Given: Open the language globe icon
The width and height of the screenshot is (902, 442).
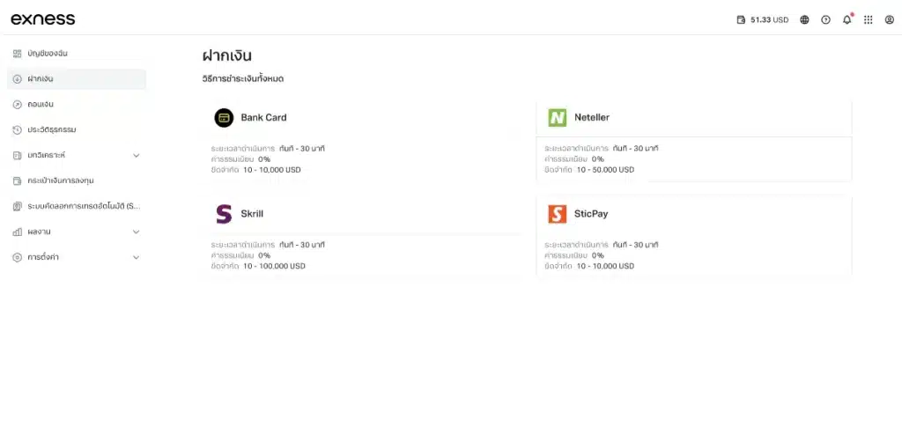Looking at the screenshot, I should (804, 19).
